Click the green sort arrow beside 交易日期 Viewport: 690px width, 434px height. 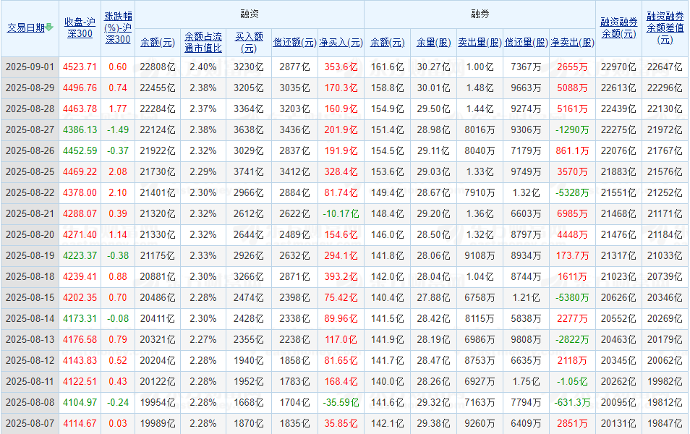49,27
